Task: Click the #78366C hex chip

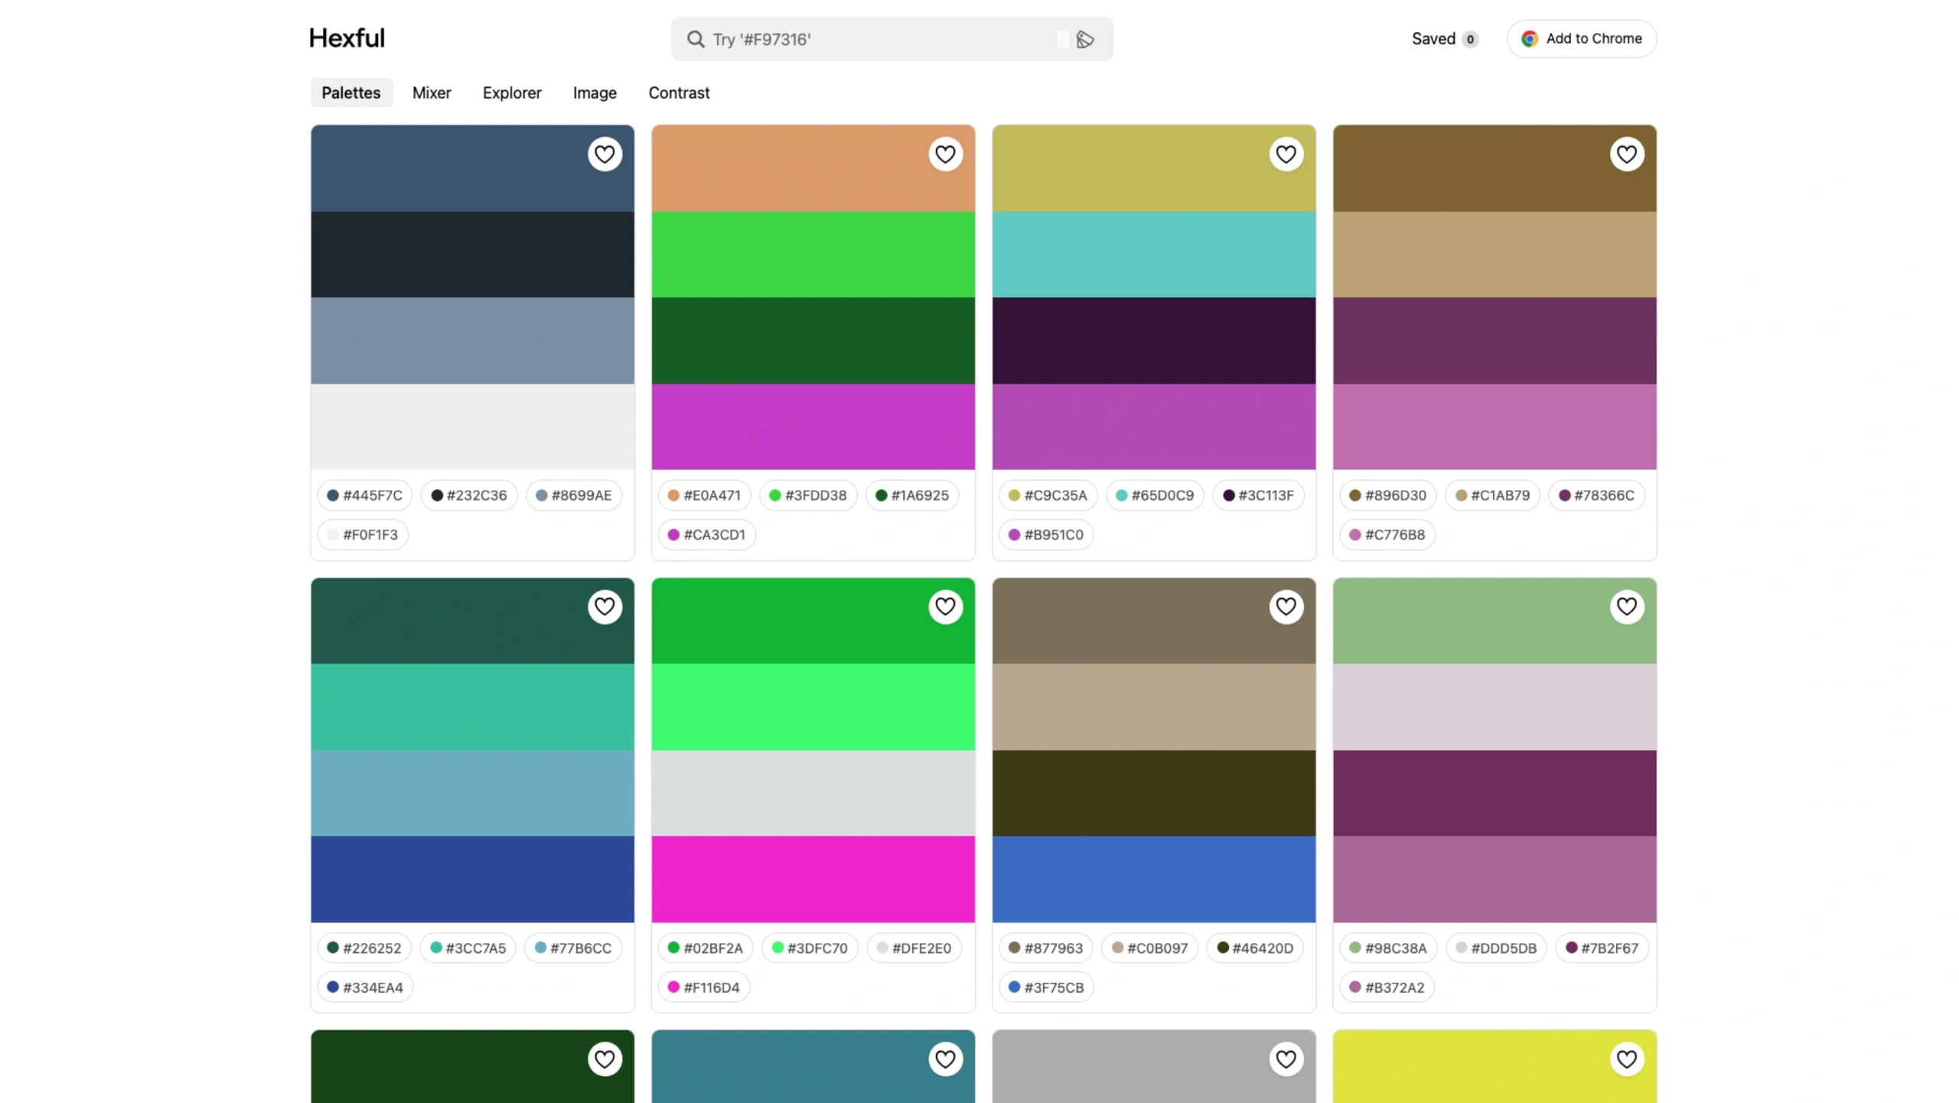Action: 1597,495
